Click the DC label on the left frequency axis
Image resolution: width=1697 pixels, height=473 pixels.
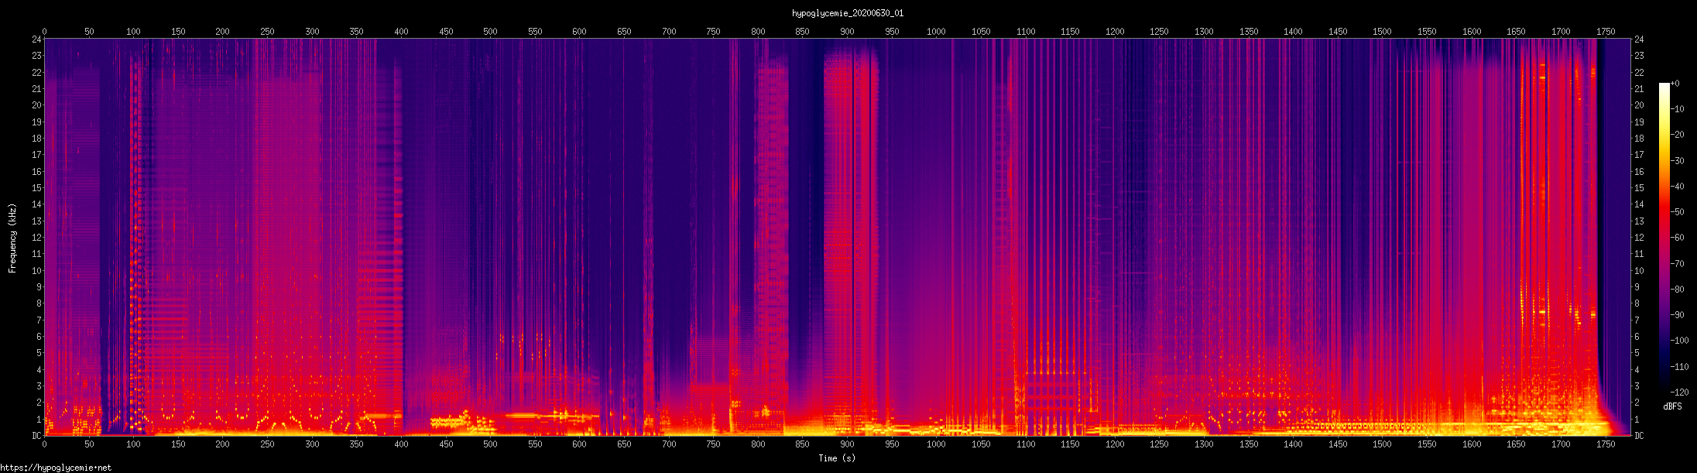36,436
